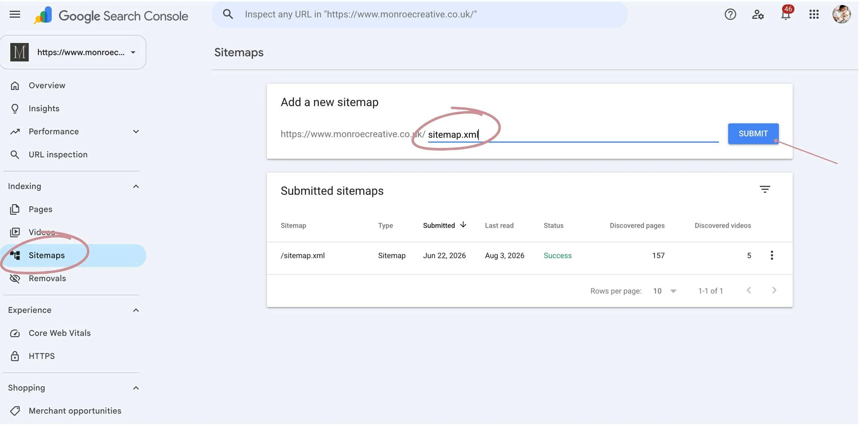Click the Jun 22, 2026 submitted date

pos(444,256)
